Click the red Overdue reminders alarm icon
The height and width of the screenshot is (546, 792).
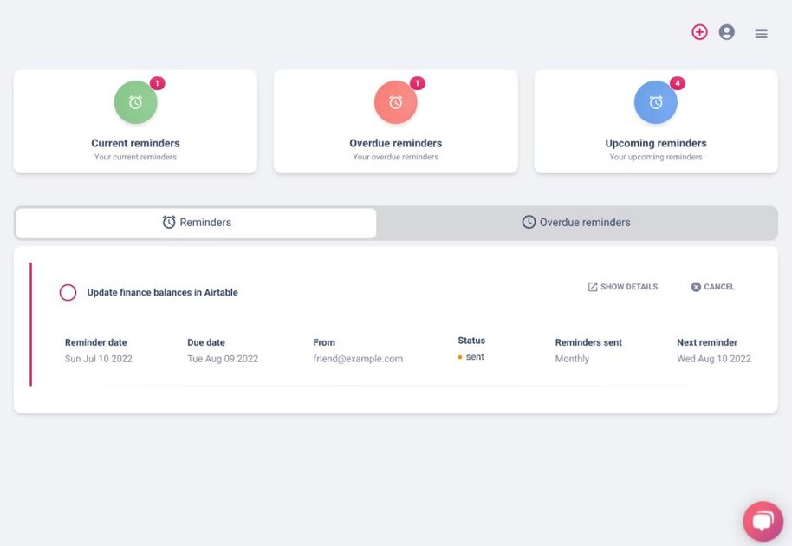pos(395,101)
